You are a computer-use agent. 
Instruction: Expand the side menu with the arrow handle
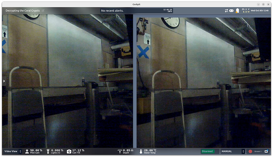tap(4, 81)
